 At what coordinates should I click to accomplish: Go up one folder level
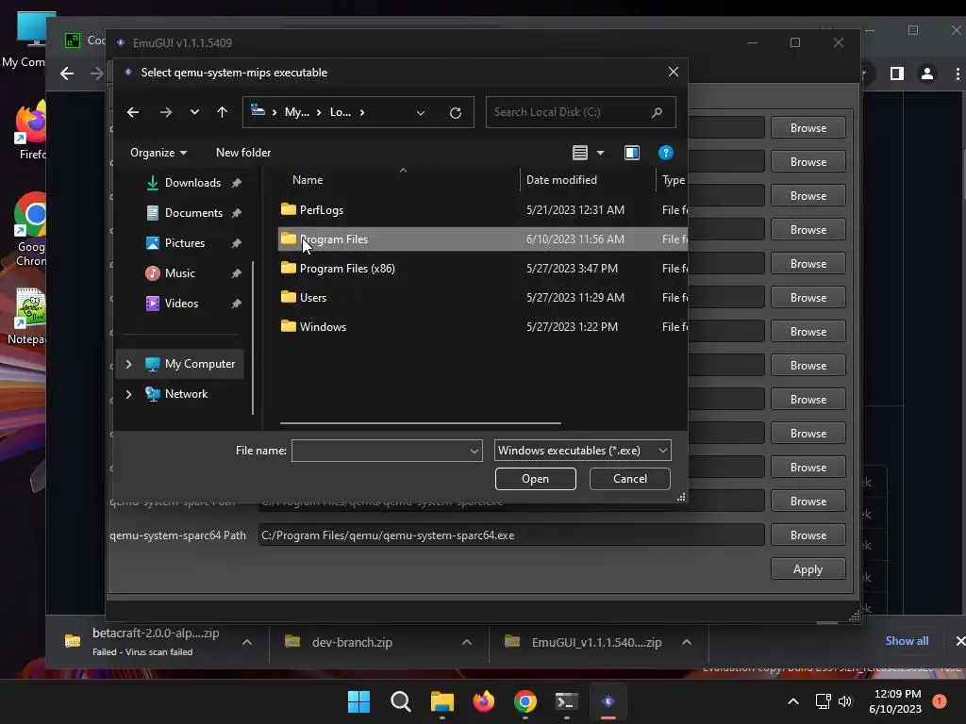click(222, 112)
